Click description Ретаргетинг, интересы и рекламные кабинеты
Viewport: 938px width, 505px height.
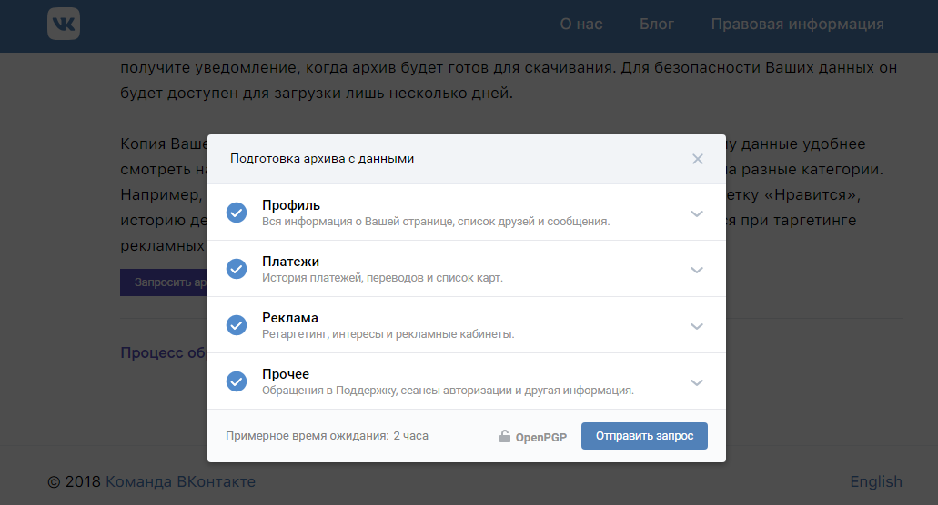388,334
